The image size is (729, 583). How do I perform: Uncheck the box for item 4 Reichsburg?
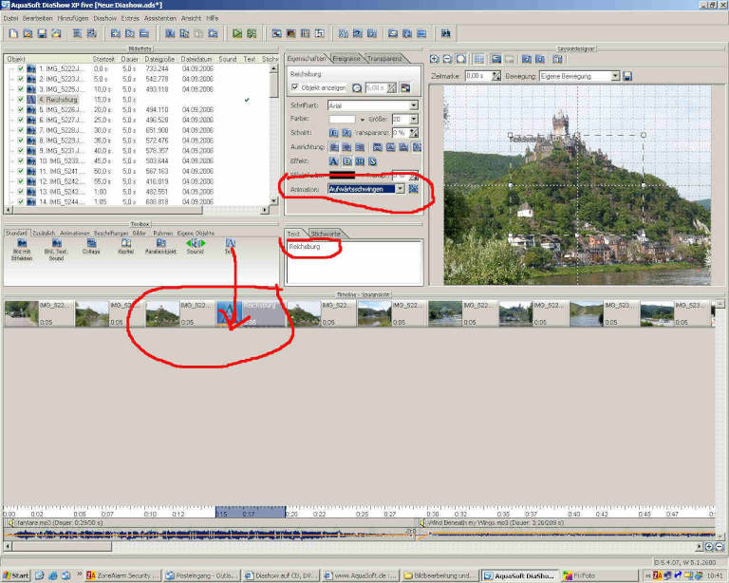(x=20, y=99)
